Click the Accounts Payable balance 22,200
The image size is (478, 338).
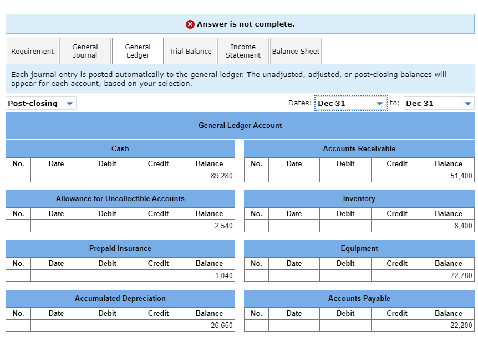(449, 326)
